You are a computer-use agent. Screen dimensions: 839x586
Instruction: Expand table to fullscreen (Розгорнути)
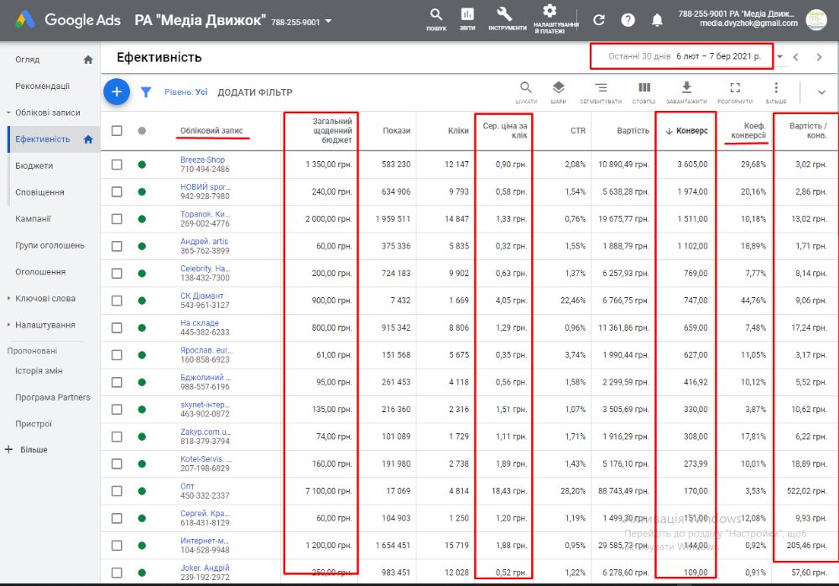735,87
